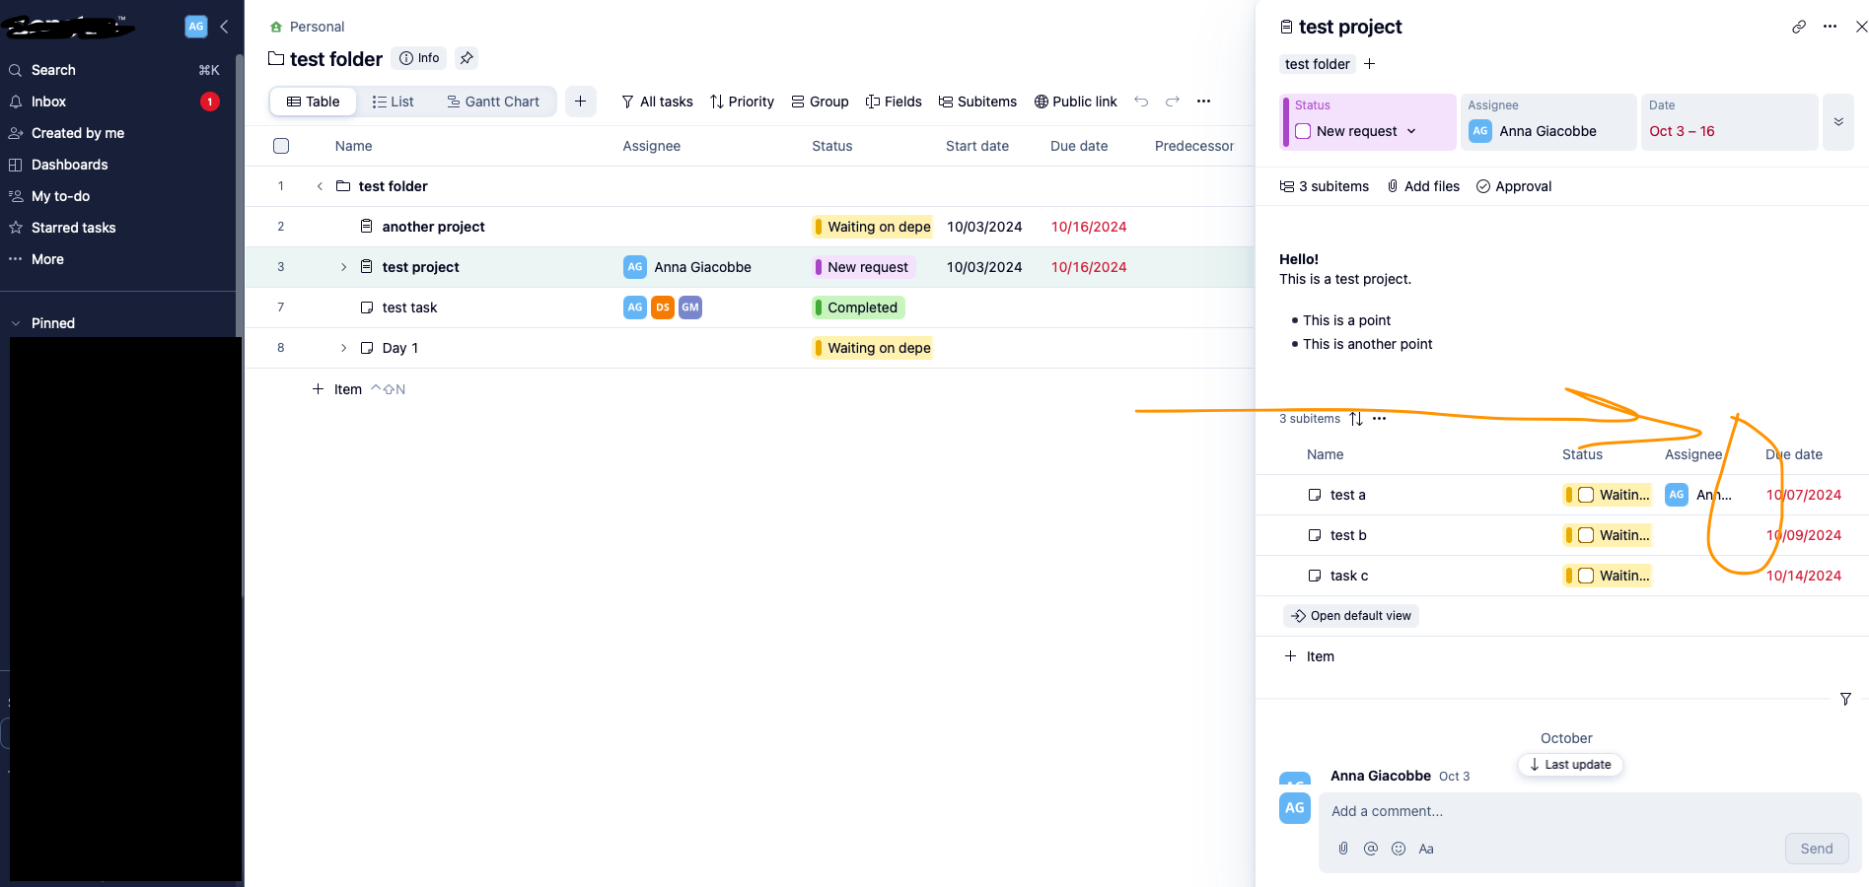Click the AG assignee avatar on test task
The height and width of the screenshot is (887, 1869).
pyautogui.click(x=635, y=307)
